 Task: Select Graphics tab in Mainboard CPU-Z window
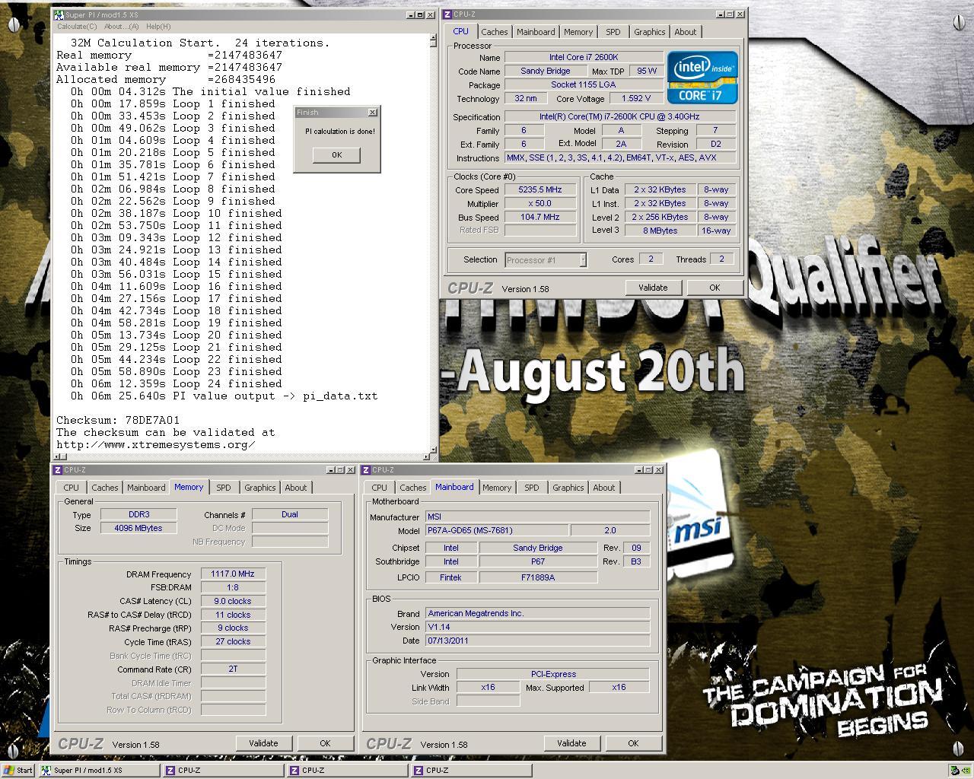pyautogui.click(x=568, y=488)
